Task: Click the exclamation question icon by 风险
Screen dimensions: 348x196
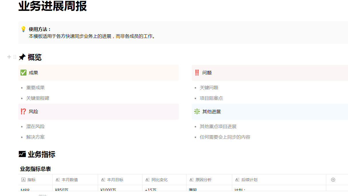Action: (23, 111)
